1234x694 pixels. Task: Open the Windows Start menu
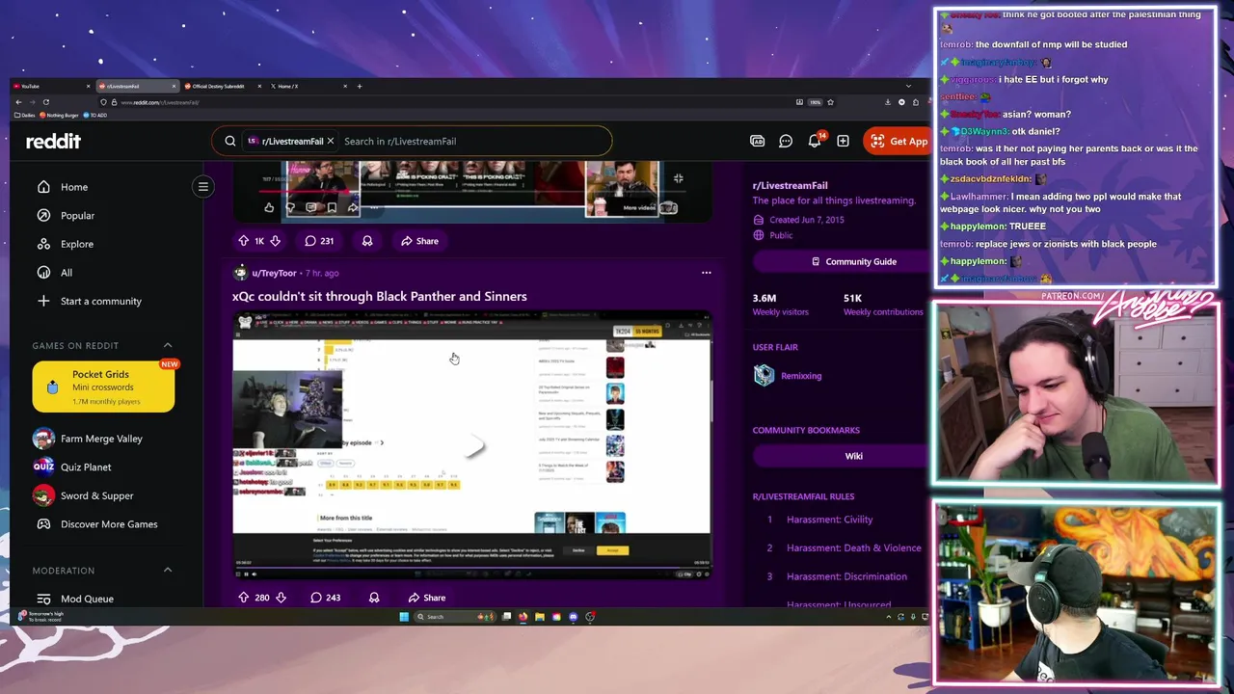pos(404,617)
